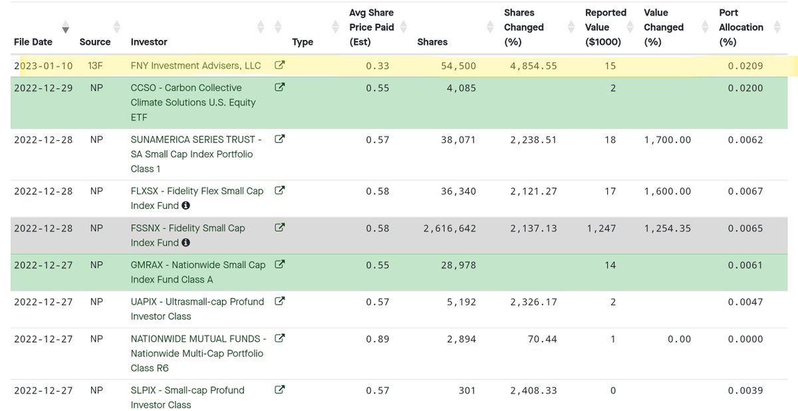Sort by Investor column arrows

(x=260, y=27)
